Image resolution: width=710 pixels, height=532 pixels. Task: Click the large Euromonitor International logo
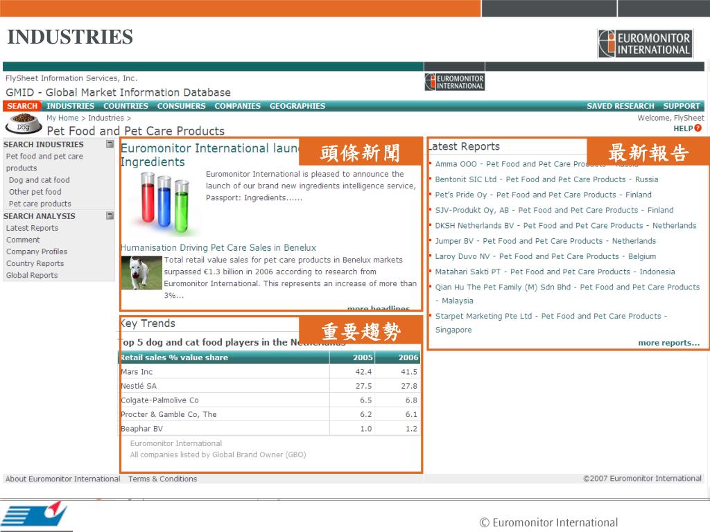click(645, 44)
